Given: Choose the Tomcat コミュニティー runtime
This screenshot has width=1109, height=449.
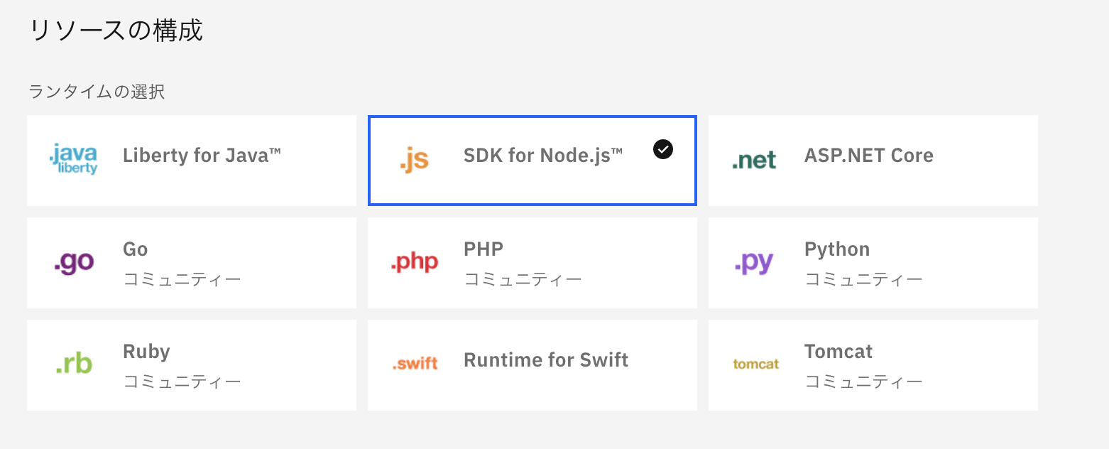Looking at the screenshot, I should [x=872, y=365].
